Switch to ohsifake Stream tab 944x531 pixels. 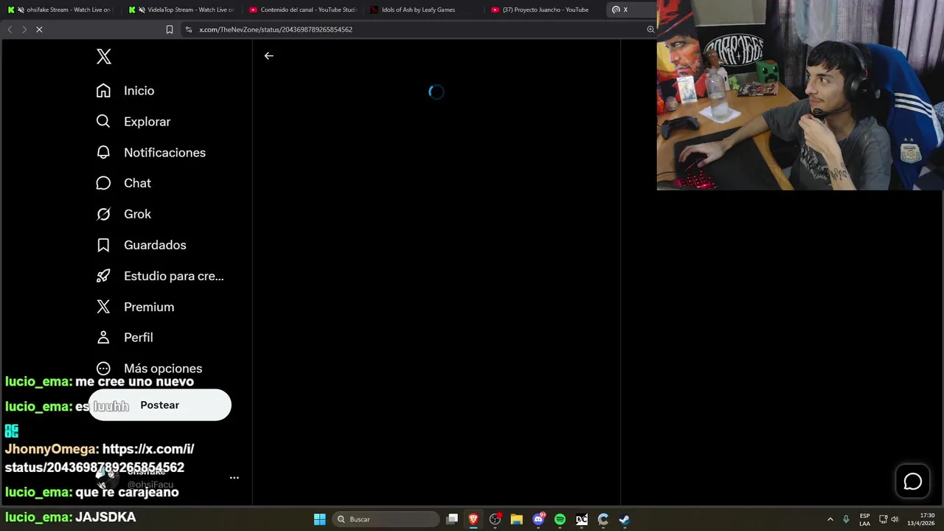click(x=59, y=10)
